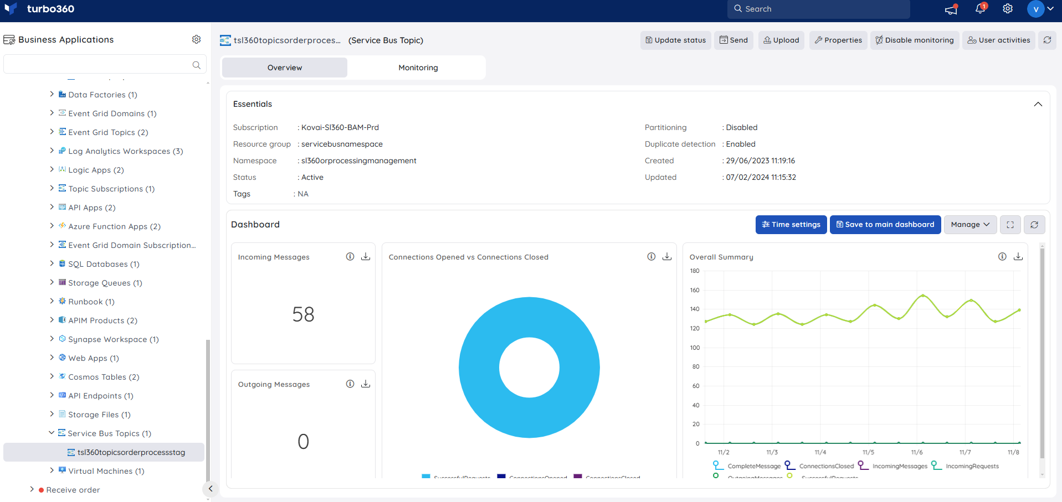Open the notifications bell

[980, 8]
